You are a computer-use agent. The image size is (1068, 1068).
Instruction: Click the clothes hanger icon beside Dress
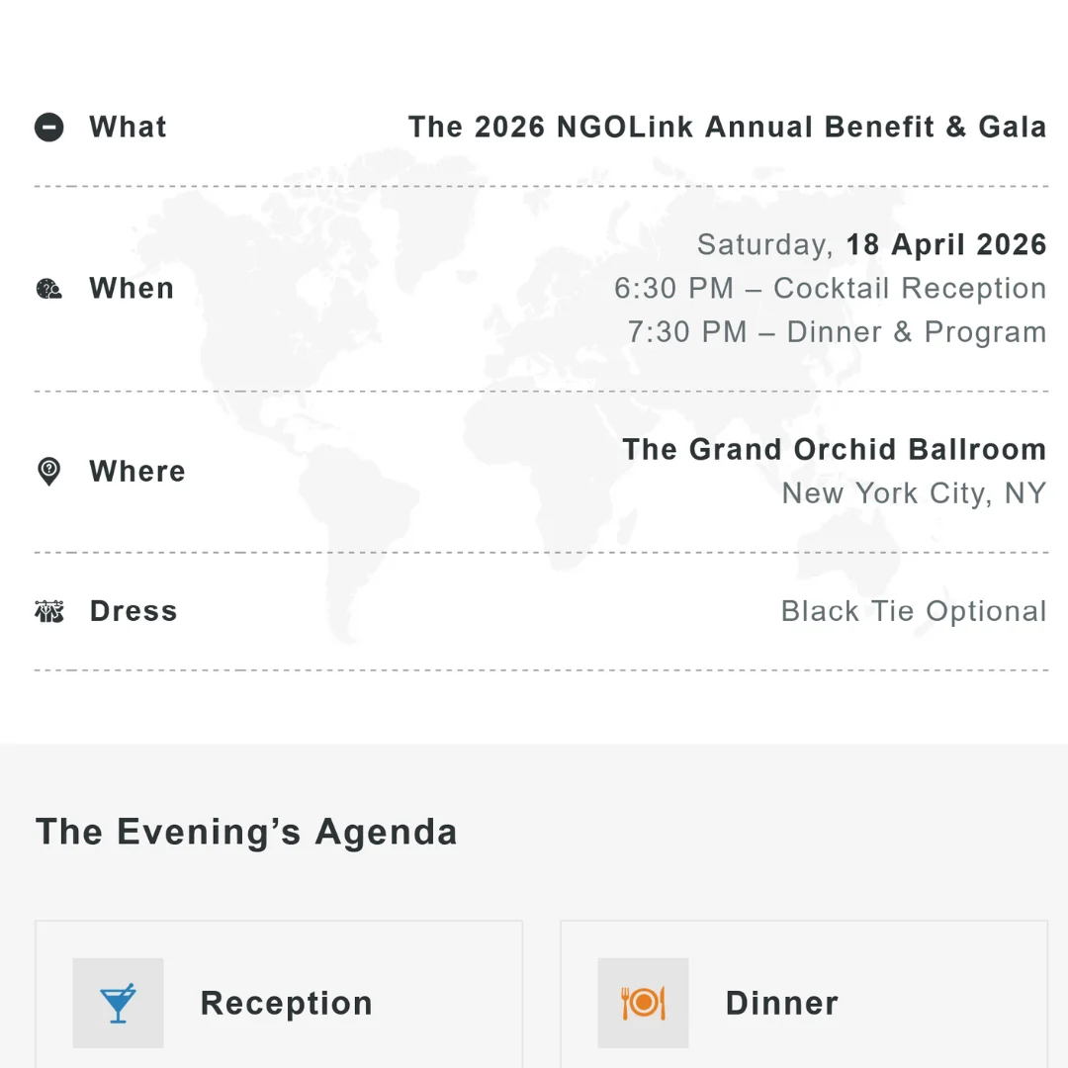(x=49, y=611)
